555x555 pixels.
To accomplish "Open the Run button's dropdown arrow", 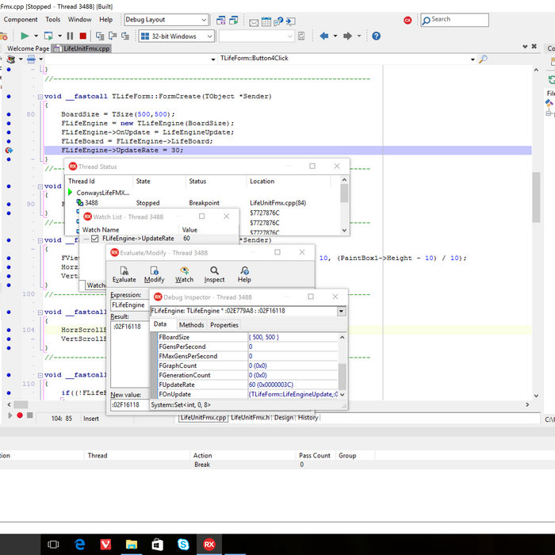I will pyautogui.click(x=36, y=36).
